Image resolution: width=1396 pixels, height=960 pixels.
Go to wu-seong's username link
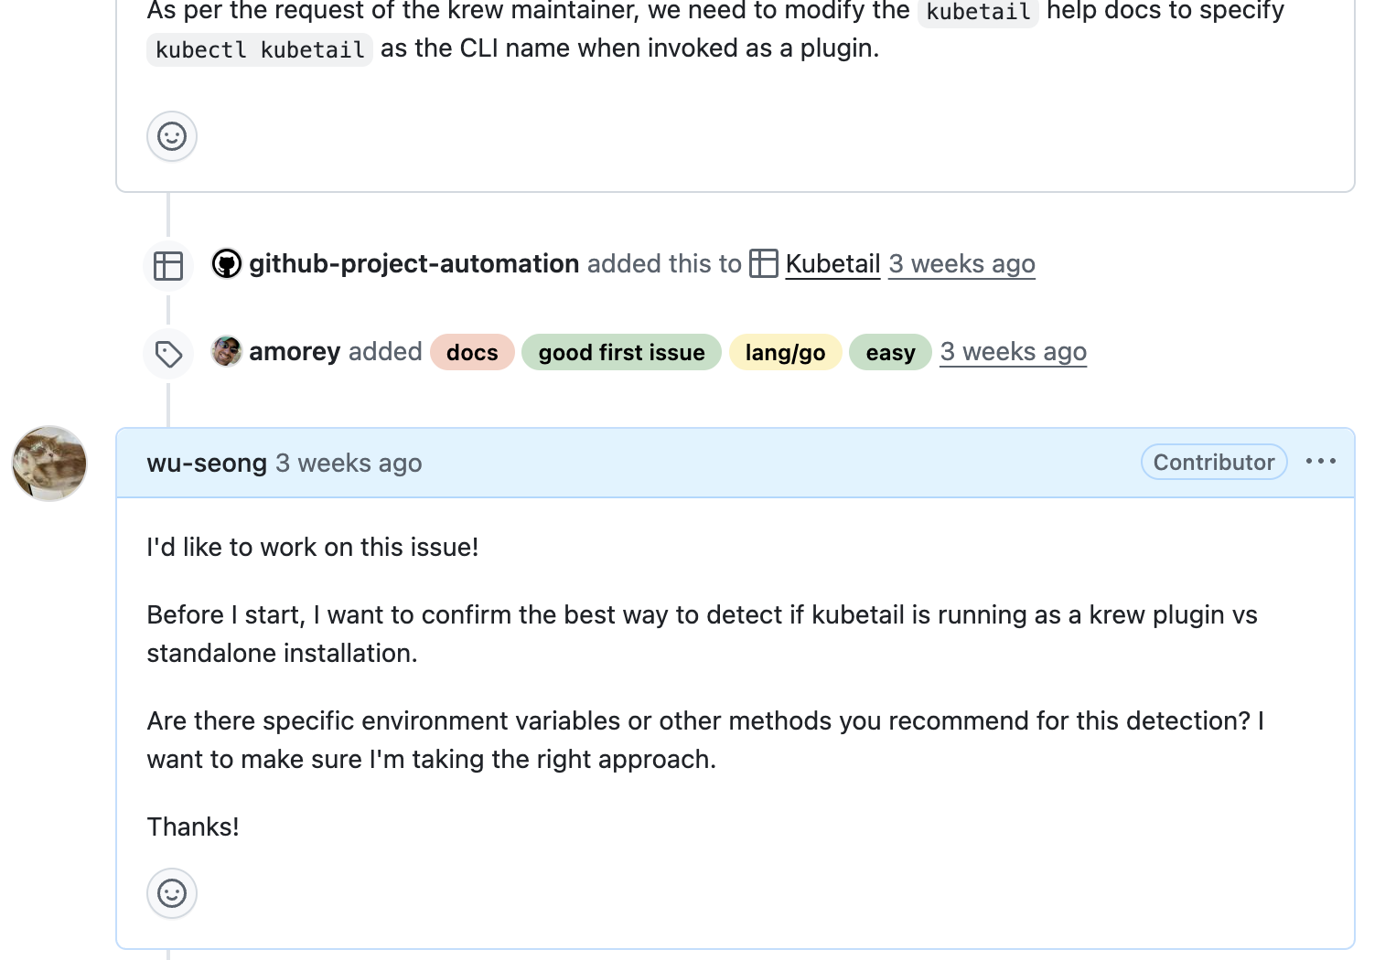[x=207, y=464]
